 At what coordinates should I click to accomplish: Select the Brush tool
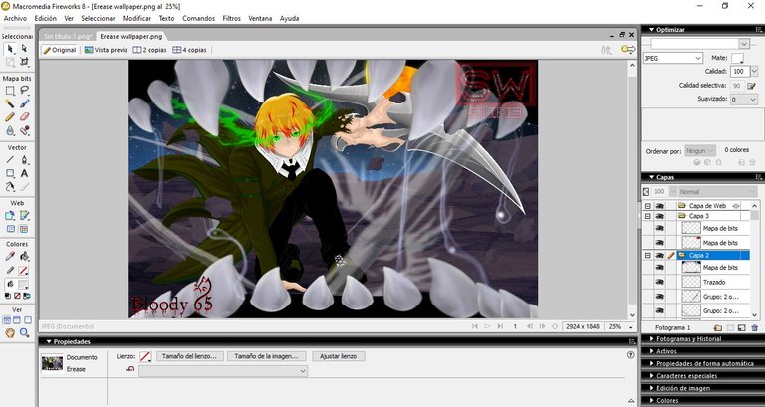pos(24,103)
